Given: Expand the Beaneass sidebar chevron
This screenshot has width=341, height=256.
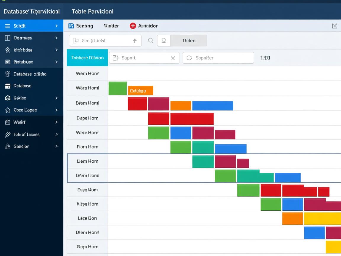Looking at the screenshot, I should pyautogui.click(x=56, y=38).
